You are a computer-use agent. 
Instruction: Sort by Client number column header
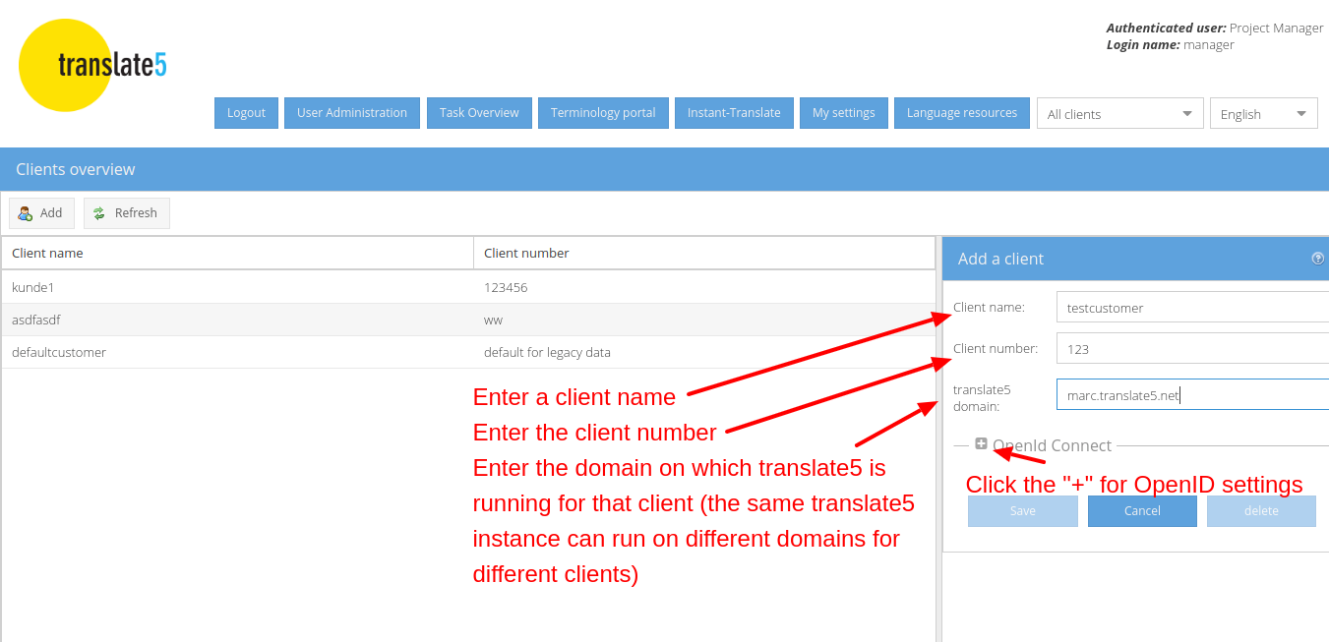click(704, 253)
